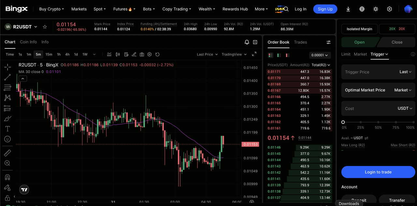Set position size slider to 50%
The image size is (417, 206).
click(x=378, y=122)
